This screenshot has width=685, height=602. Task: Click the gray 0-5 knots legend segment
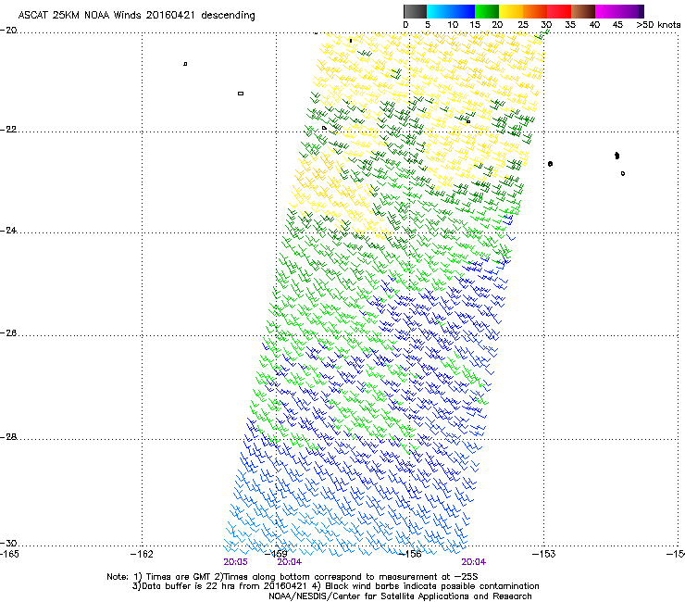coord(415,11)
